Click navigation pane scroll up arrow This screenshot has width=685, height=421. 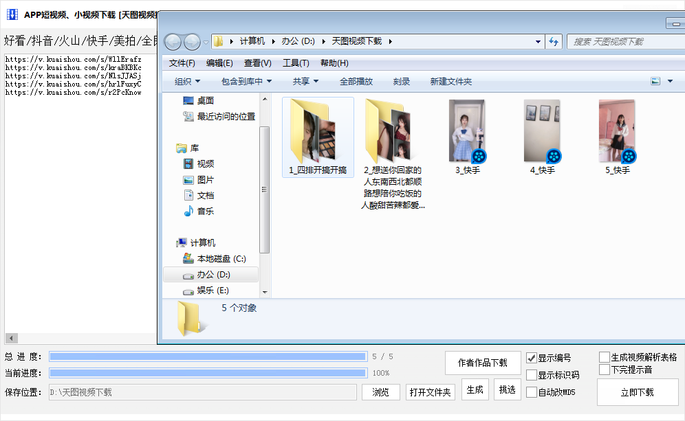[x=264, y=100]
